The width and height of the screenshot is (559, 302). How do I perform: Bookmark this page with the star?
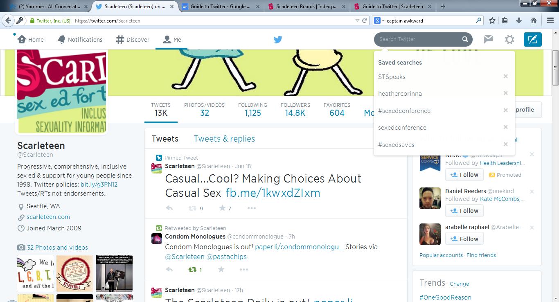[492, 20]
